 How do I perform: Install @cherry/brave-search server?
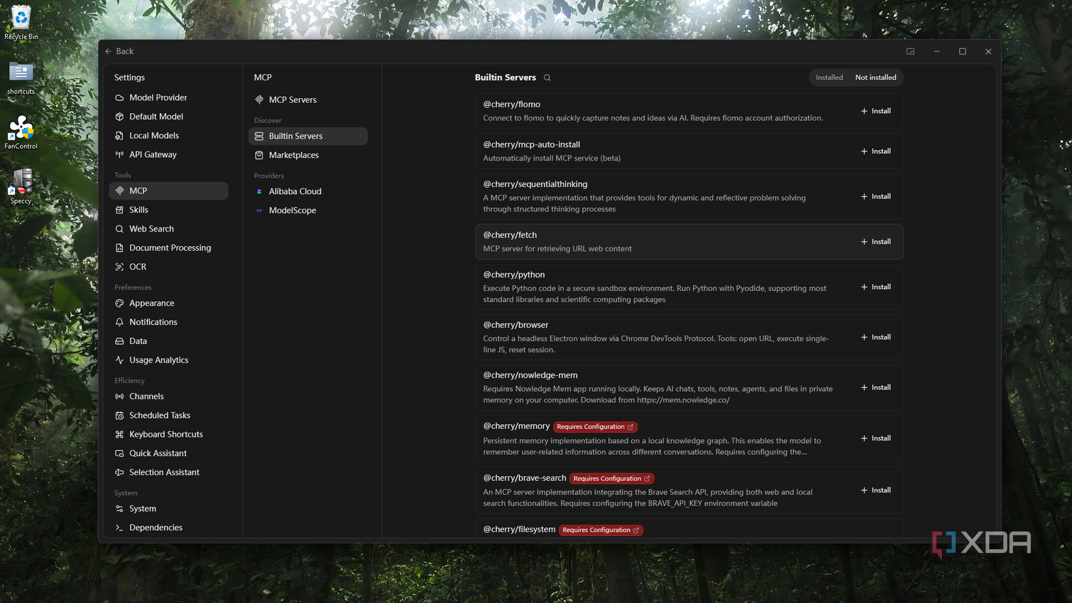tap(876, 490)
